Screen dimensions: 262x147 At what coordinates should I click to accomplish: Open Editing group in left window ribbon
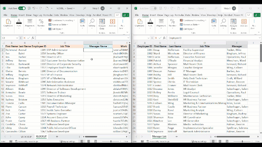pos(92,24)
